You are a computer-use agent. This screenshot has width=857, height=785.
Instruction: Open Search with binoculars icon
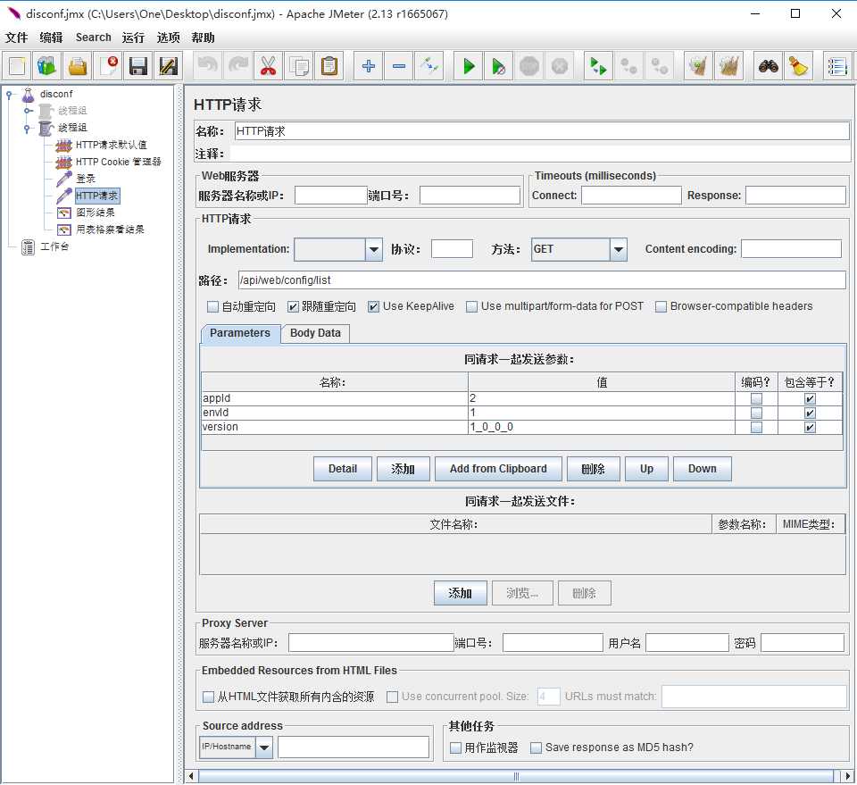[x=768, y=66]
